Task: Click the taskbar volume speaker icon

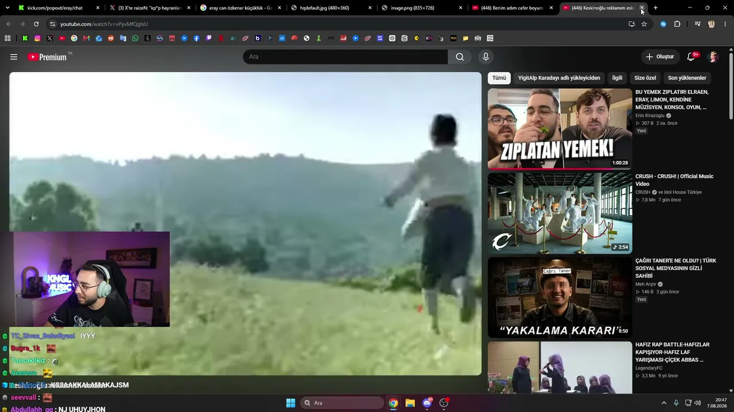Action: [698, 403]
